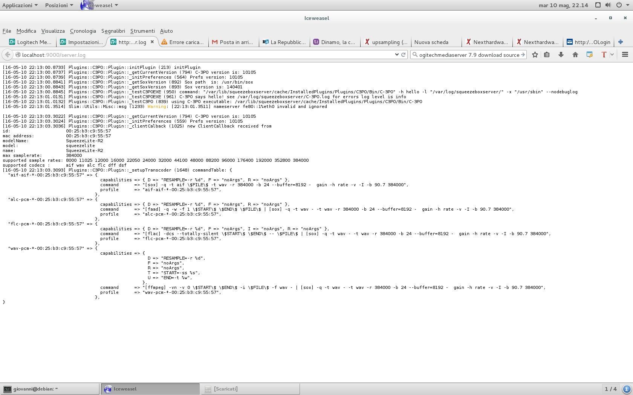The image size is (633, 395).
Task: Click the site identity globe icon
Action: point(18,55)
